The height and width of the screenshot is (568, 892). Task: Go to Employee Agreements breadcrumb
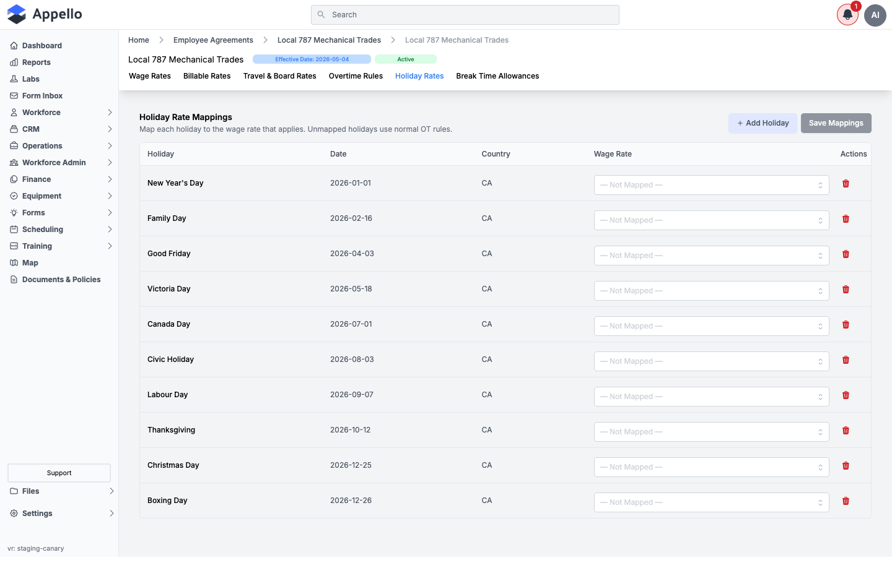point(213,40)
